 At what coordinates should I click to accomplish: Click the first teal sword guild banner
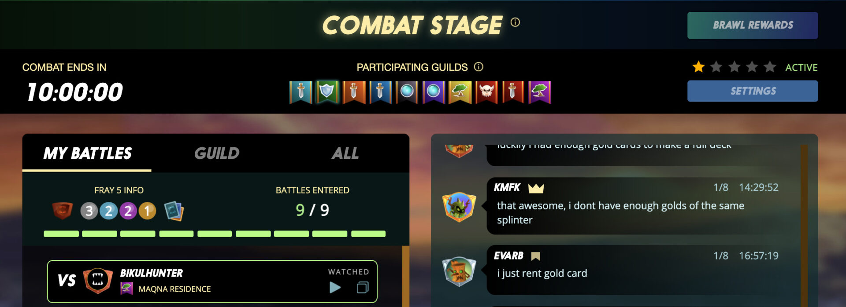click(301, 92)
